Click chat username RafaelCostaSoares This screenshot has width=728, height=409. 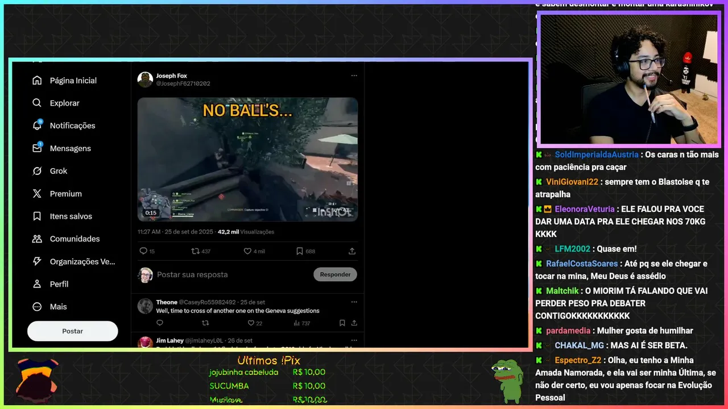(x=582, y=264)
